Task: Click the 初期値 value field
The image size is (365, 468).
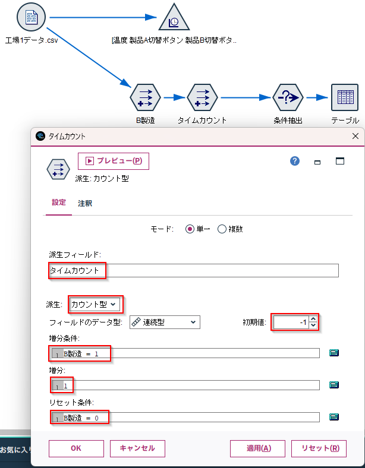Action: click(292, 322)
